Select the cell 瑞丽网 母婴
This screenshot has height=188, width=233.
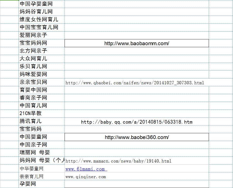point(42,153)
